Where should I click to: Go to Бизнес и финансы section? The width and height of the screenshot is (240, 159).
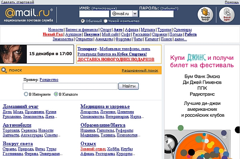[x=82, y=29]
